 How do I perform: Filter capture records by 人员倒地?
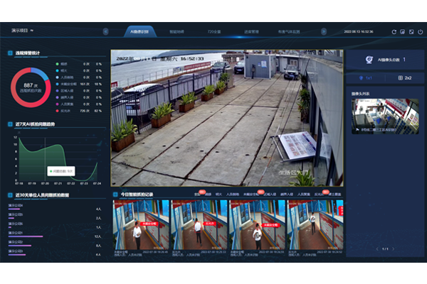[x=233, y=195]
